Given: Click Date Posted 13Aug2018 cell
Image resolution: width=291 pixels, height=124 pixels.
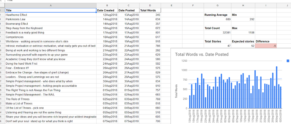Looking at the screenshot, I should click(x=129, y=15).
